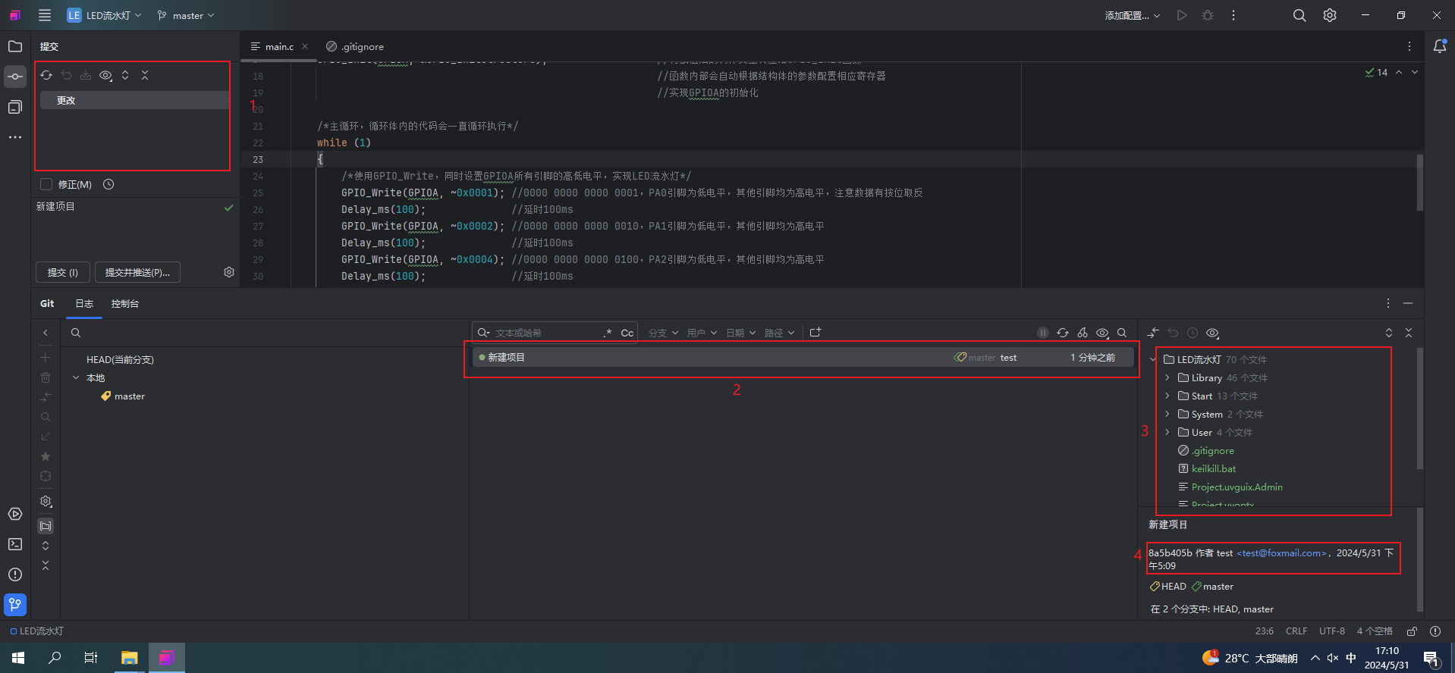Image resolution: width=1455 pixels, height=673 pixels.
Task: Enable the Amend (修正) checkbox
Action: tap(46, 184)
